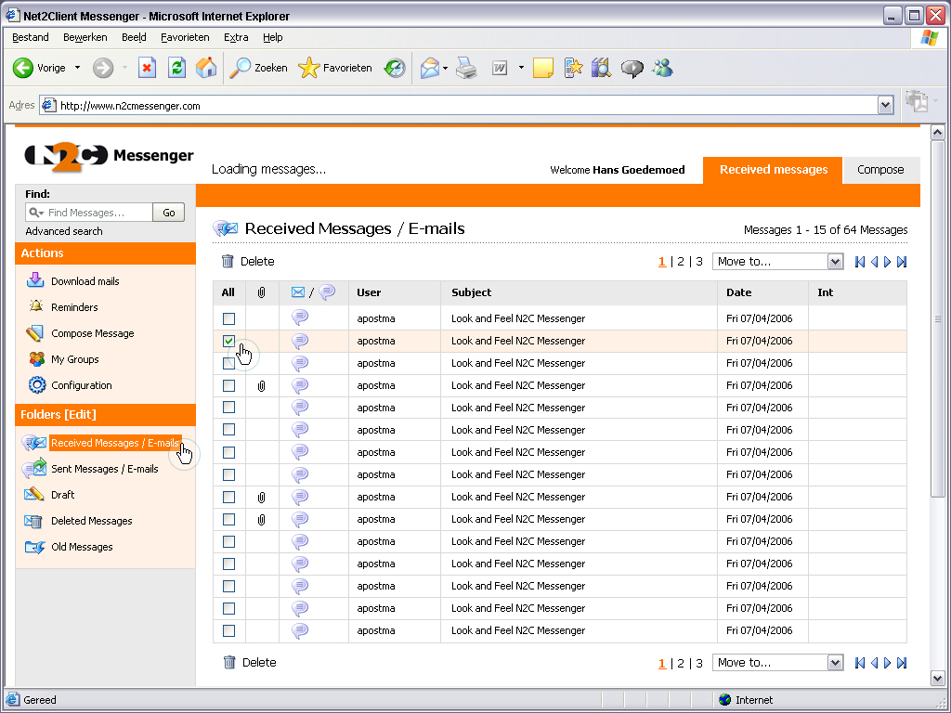This screenshot has height=713, width=951.
Task: Click the vertical scrollbar down arrow
Action: tap(938, 678)
